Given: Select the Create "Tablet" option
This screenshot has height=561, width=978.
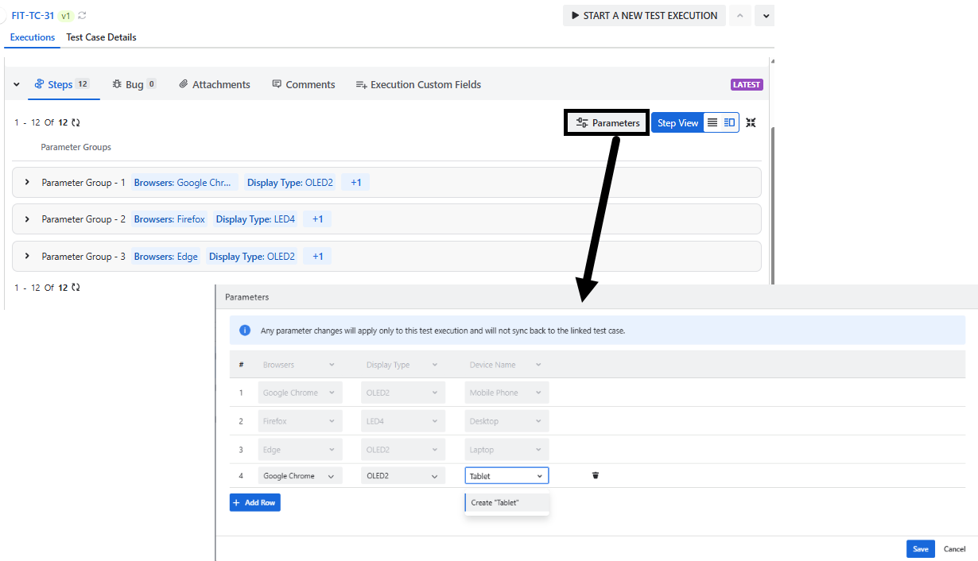Looking at the screenshot, I should 506,501.
